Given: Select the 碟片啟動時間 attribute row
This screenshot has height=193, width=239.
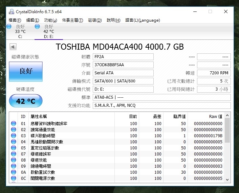Looking at the screenshot, I should pos(117,136).
